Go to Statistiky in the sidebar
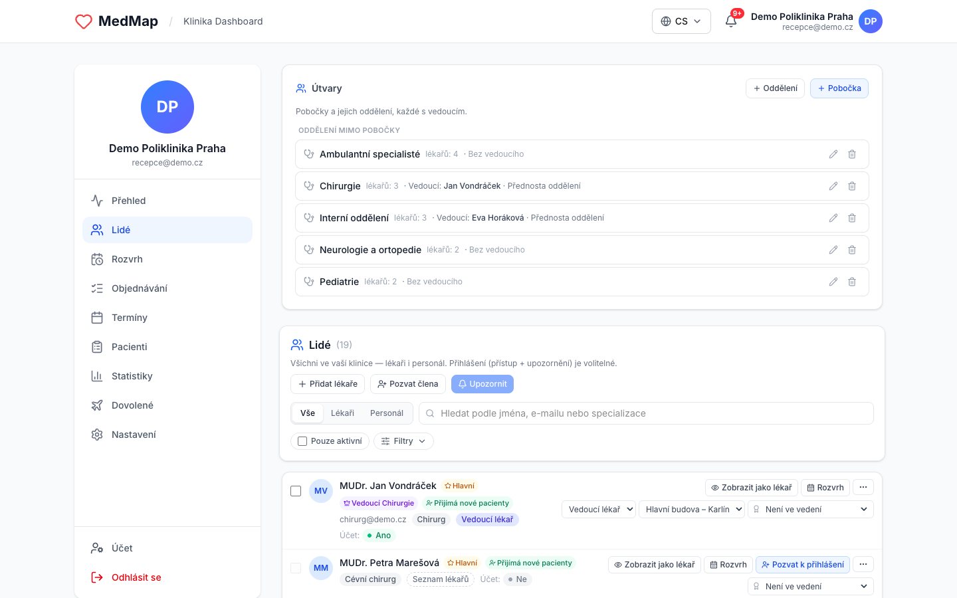957x598 pixels. coord(167,376)
